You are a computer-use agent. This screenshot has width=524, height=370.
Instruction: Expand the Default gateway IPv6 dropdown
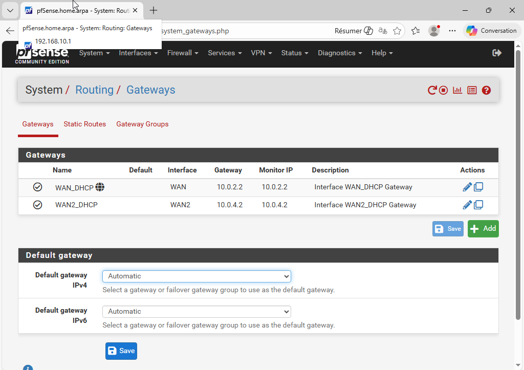pos(196,312)
